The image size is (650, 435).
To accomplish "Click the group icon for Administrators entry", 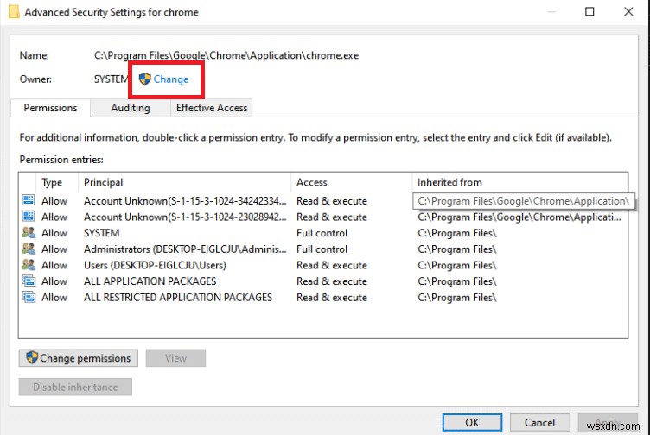I will pos(29,249).
